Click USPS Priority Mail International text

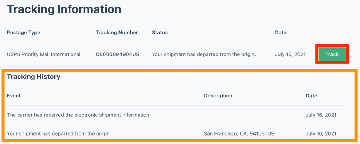click(44, 54)
